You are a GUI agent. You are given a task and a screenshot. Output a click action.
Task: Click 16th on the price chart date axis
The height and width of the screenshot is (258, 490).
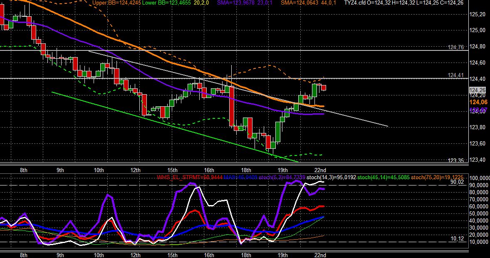point(209,170)
